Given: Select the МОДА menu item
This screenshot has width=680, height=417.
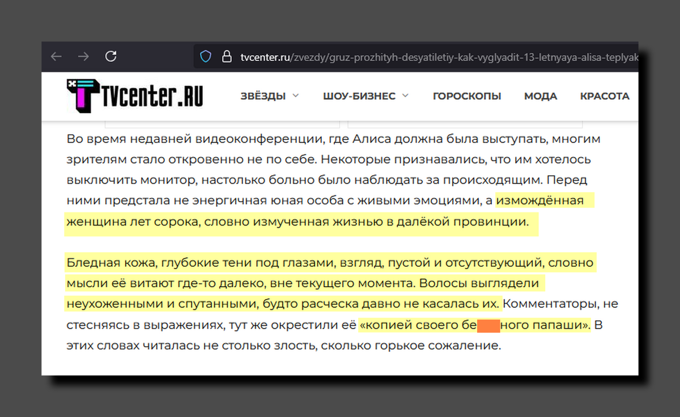Looking at the screenshot, I should tap(541, 96).
